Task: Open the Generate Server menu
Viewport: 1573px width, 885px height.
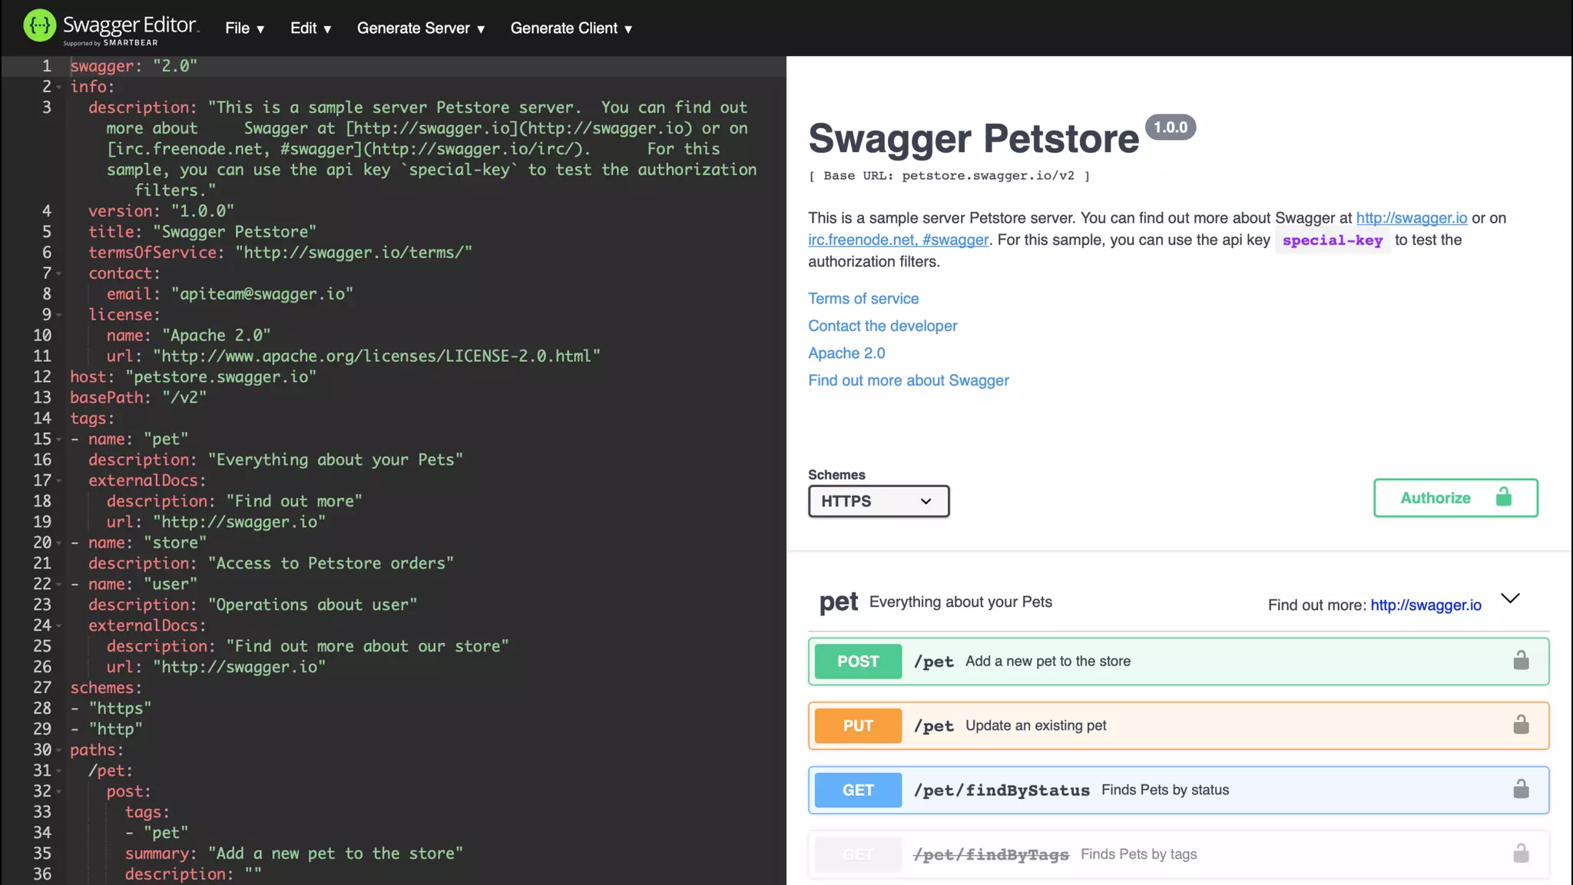Action: click(x=420, y=28)
